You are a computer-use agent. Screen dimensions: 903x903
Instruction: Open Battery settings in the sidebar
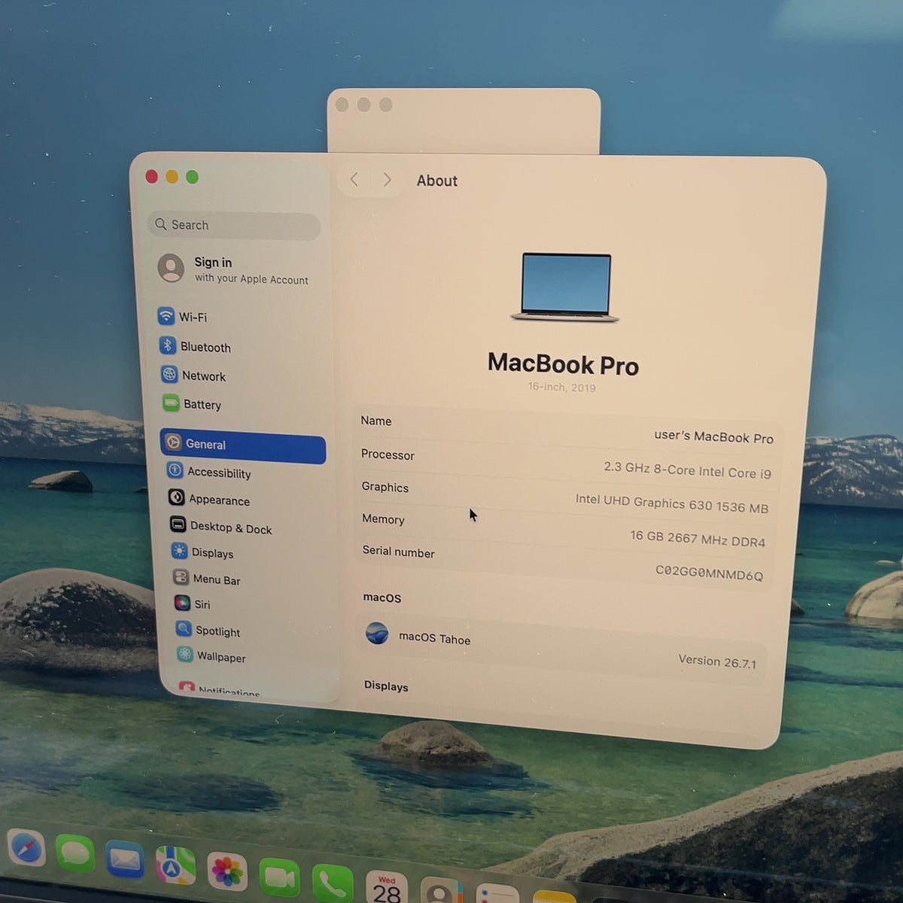193,404
